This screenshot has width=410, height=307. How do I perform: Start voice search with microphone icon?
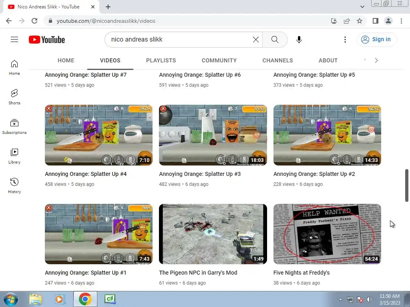299,40
